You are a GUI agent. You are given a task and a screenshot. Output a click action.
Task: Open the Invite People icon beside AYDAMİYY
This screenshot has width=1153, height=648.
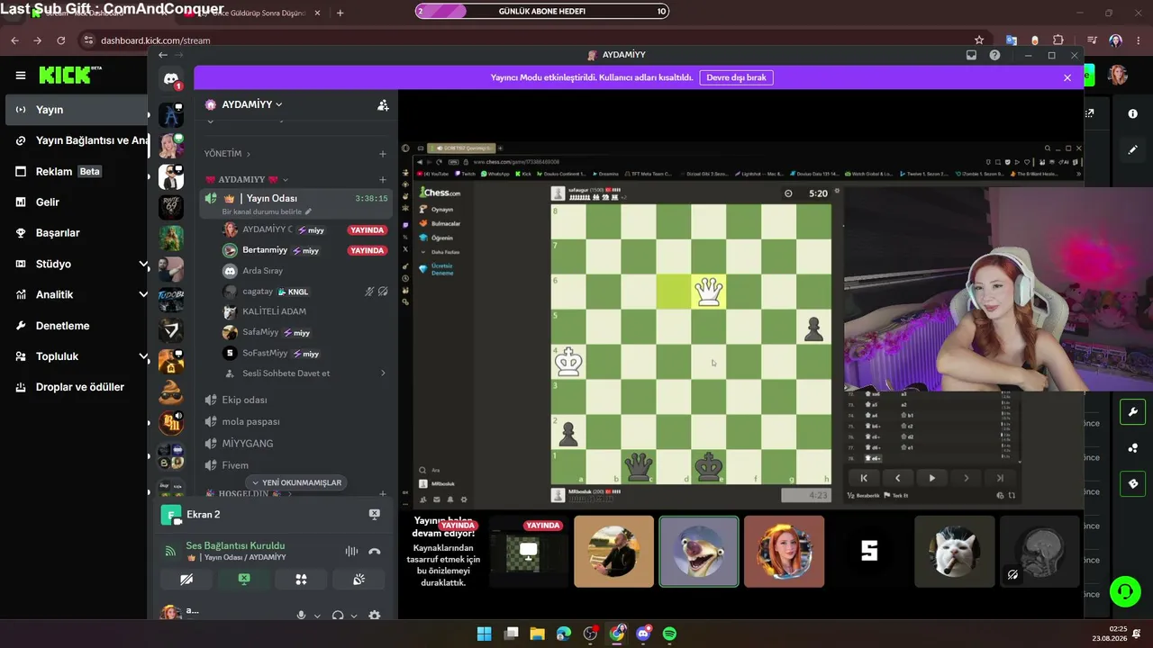point(383,105)
